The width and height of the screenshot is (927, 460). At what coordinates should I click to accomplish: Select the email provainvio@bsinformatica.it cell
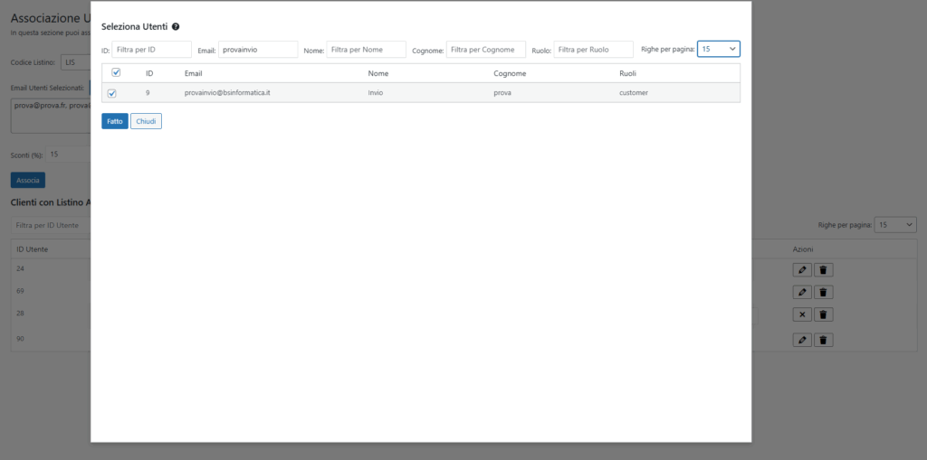coord(227,93)
